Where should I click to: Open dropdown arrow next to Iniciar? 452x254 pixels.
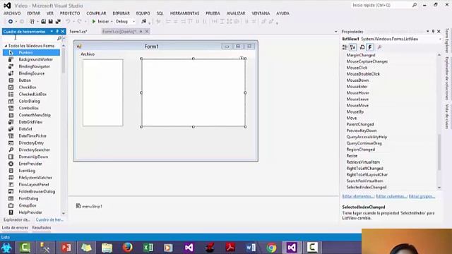(x=112, y=21)
